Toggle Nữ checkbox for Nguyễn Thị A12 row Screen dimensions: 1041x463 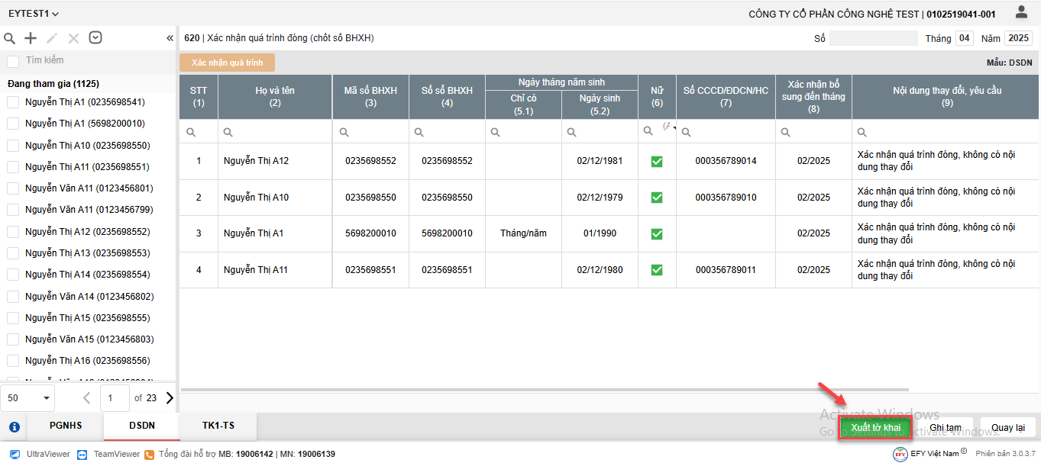656,161
